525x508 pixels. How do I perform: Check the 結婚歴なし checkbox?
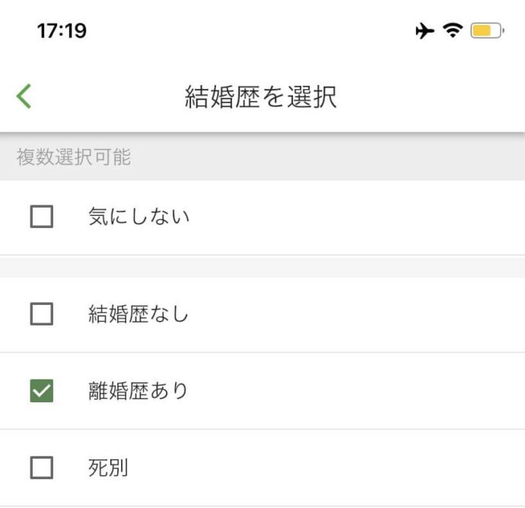42,314
